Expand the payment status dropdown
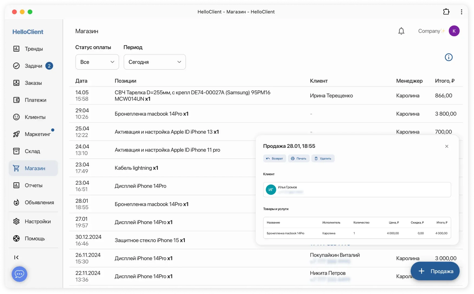Screen dimensions: 474x294 pos(97,62)
